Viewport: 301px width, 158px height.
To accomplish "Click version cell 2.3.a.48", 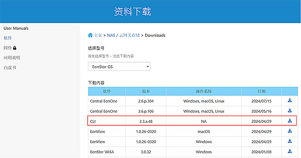I will pyautogui.click(x=146, y=121).
